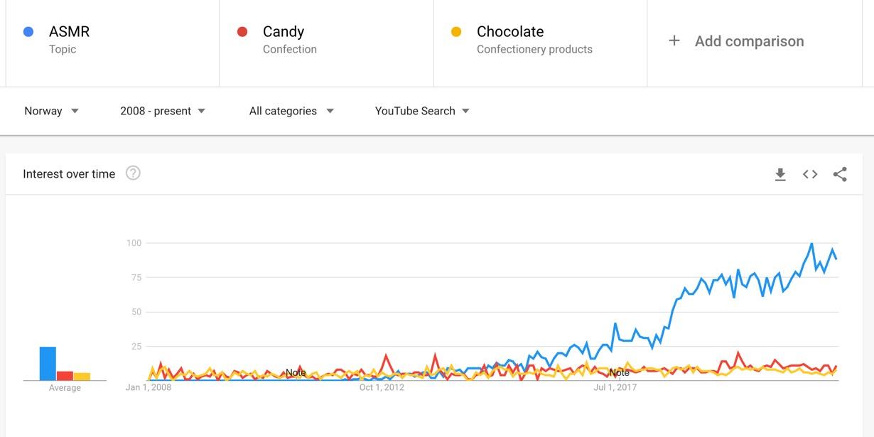Click the blue ASMR legend dot
Image resolution: width=874 pixels, height=437 pixels.
[x=28, y=31]
